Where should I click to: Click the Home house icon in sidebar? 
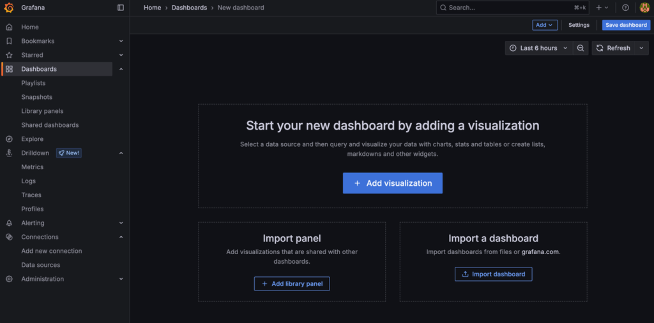click(9, 27)
